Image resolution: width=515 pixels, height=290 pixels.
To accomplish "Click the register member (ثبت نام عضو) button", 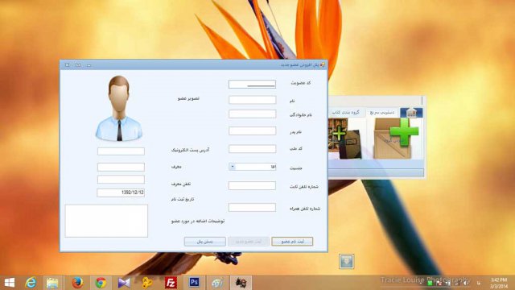I will tap(292, 242).
